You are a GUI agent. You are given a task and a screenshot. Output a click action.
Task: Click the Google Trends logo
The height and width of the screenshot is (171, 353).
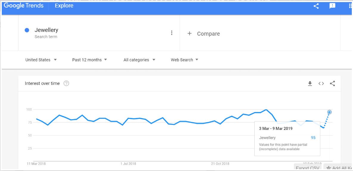[24, 6]
